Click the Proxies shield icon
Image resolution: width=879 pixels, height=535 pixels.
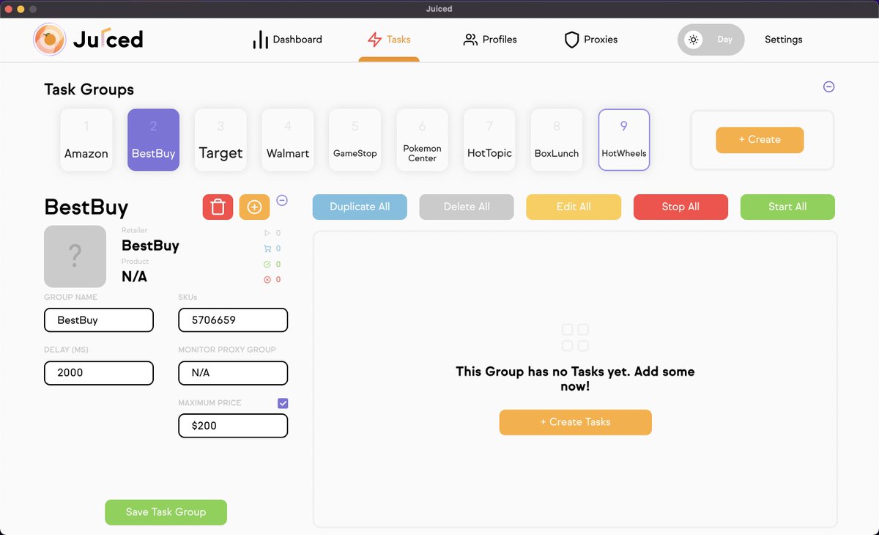click(572, 40)
